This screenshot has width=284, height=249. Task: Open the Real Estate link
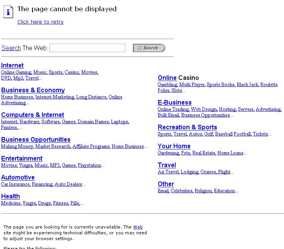[204, 153]
